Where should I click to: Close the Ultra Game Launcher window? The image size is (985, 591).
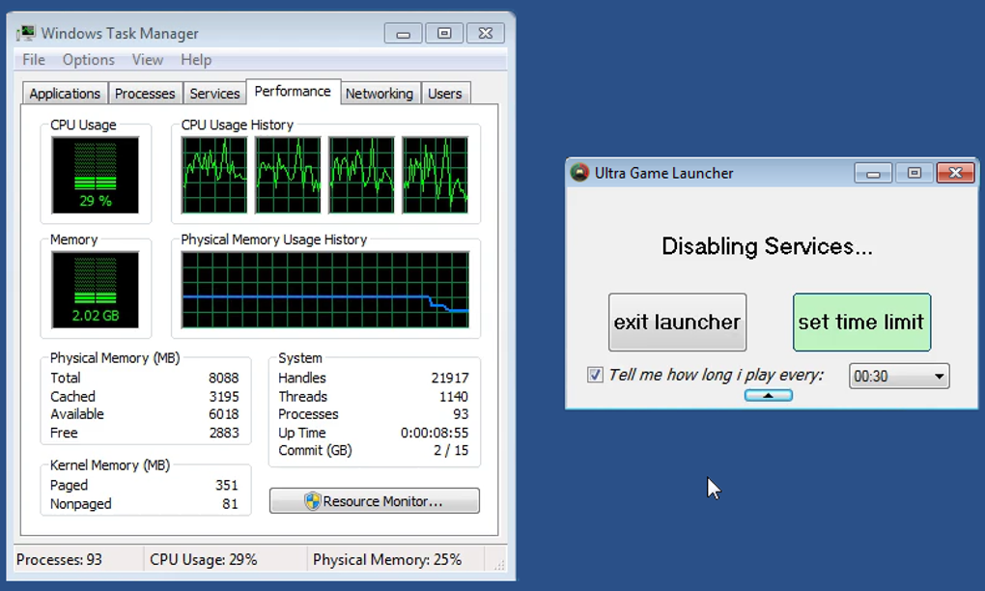[955, 173]
